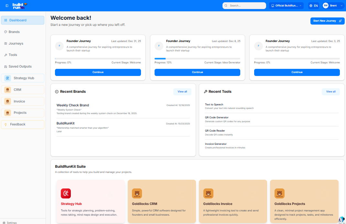This screenshot has height=224, width=346.
Task: Open the QR Code Generator tool link
Action: [x=216, y=117]
